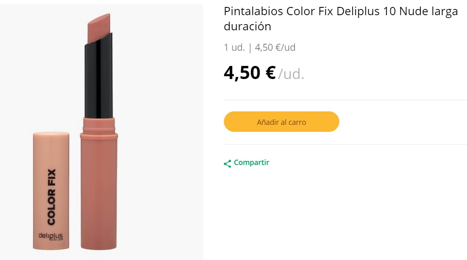Image resolution: width=467 pixels, height=260 pixels.
Task: Click the word Deliplus in the title
Action: pyautogui.click(x=358, y=11)
